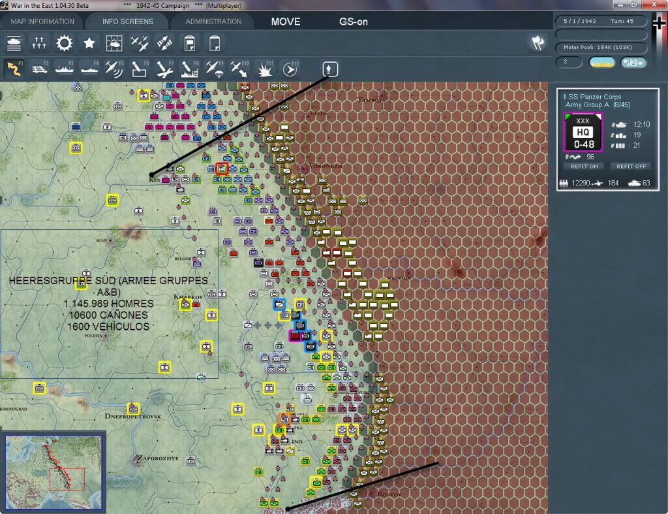The width and height of the screenshot is (668, 514).
Task: Click the filled clipboard document icon
Action: (x=190, y=43)
